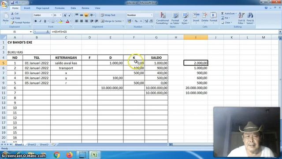Screen dimensions: 282x159
Task: Toggle bottom vertical alignment
Action: [x=86, y=15]
